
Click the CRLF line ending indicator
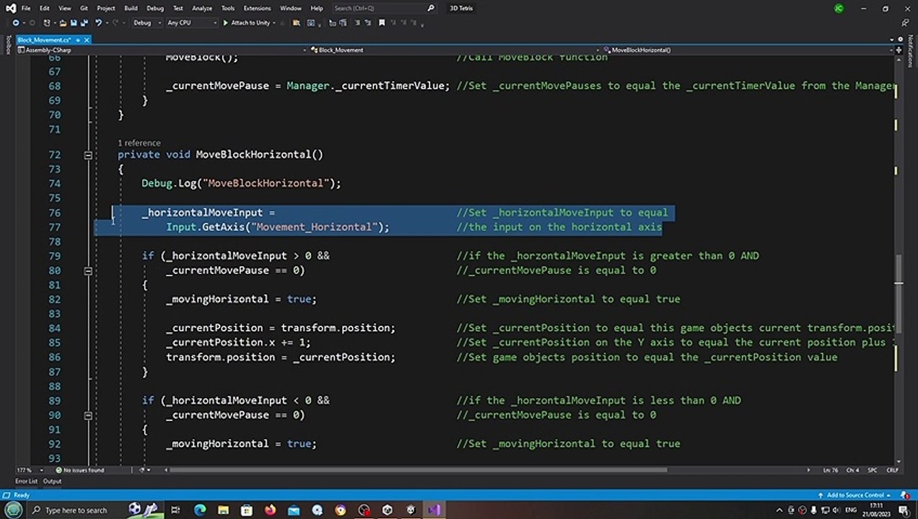pos(892,470)
